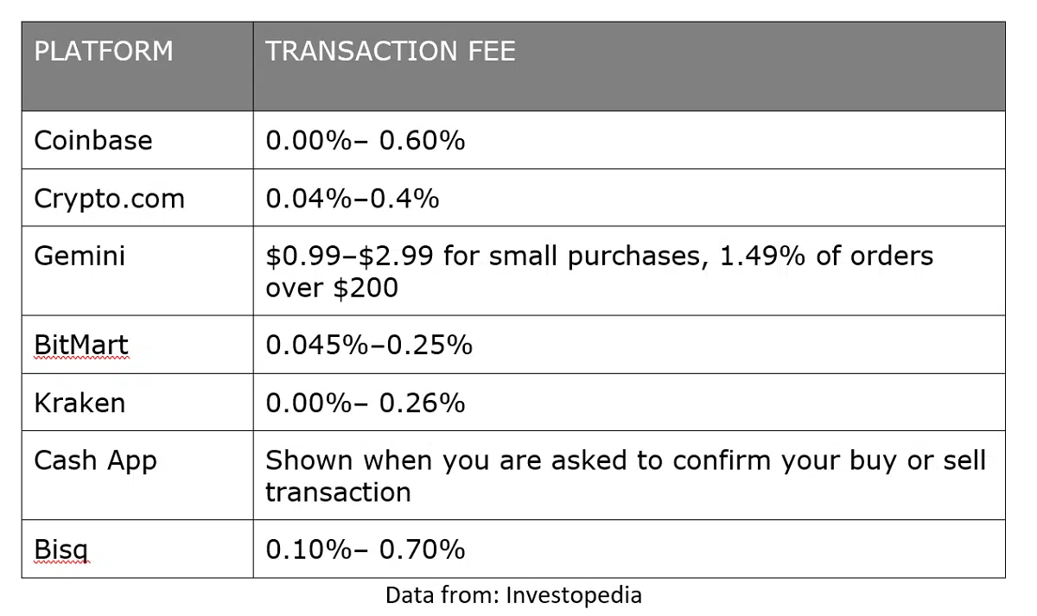Click the word Investopedia in the caption
The width and height of the screenshot is (1037, 616).
point(574,595)
